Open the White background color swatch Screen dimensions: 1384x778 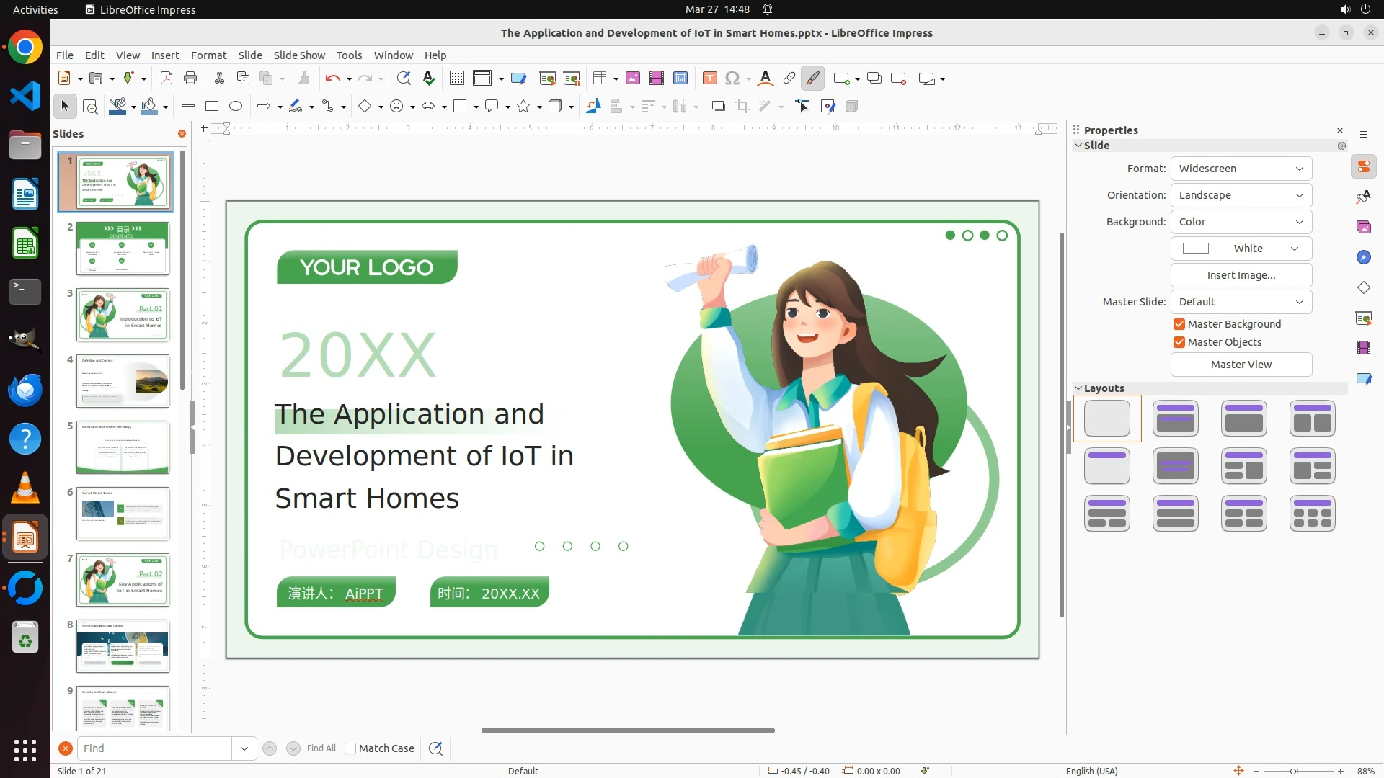1241,249
